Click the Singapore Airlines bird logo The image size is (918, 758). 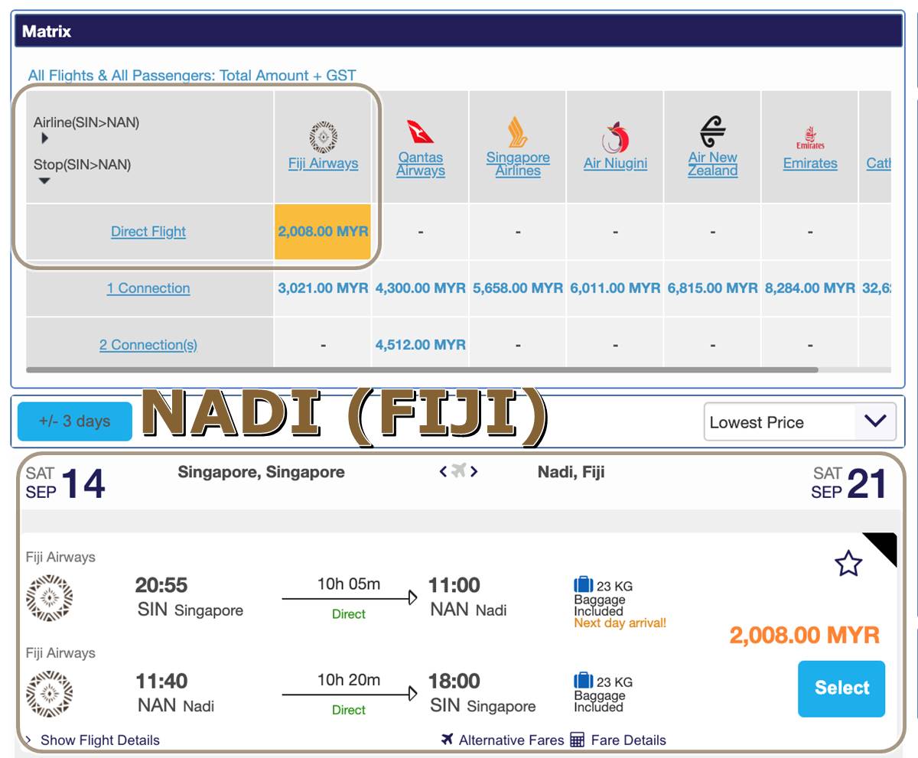point(518,132)
